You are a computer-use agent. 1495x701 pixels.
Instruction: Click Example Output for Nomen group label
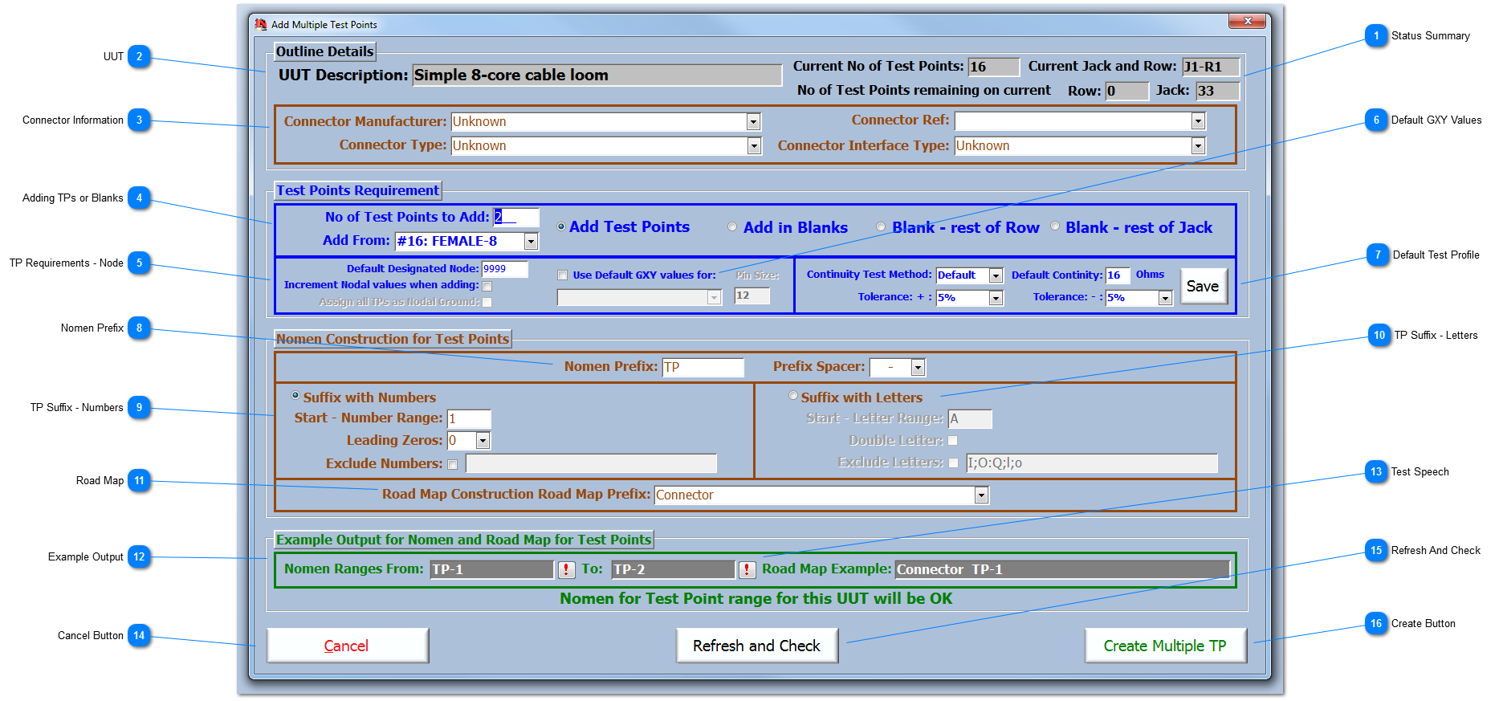tap(463, 540)
